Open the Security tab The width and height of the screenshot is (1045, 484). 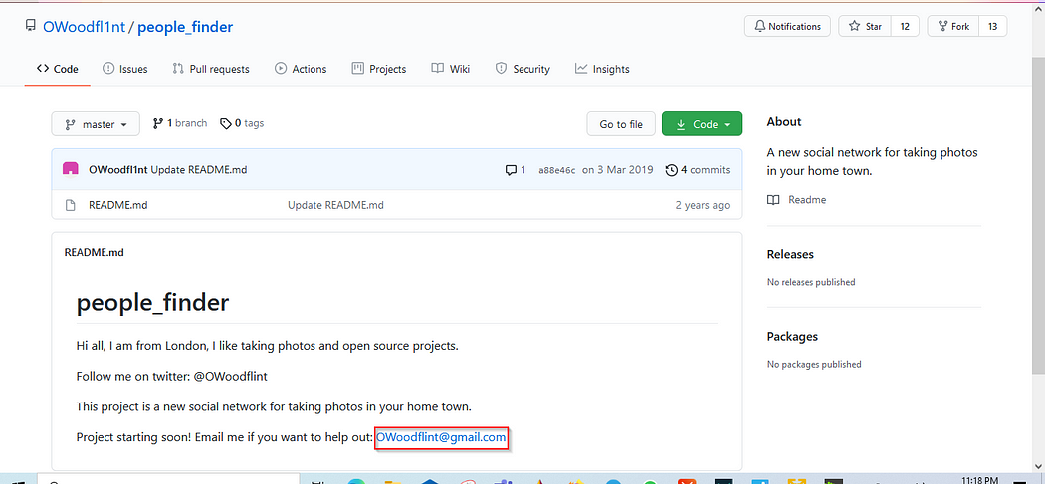[x=522, y=69]
